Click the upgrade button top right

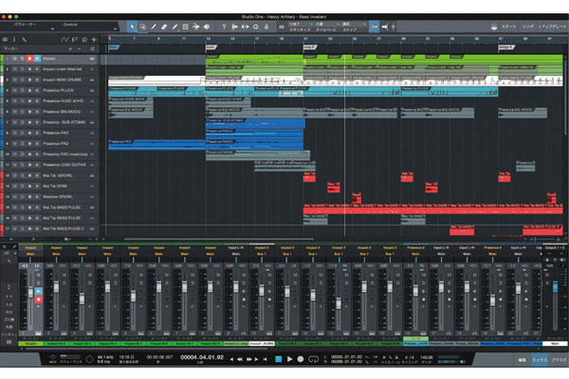point(552,27)
